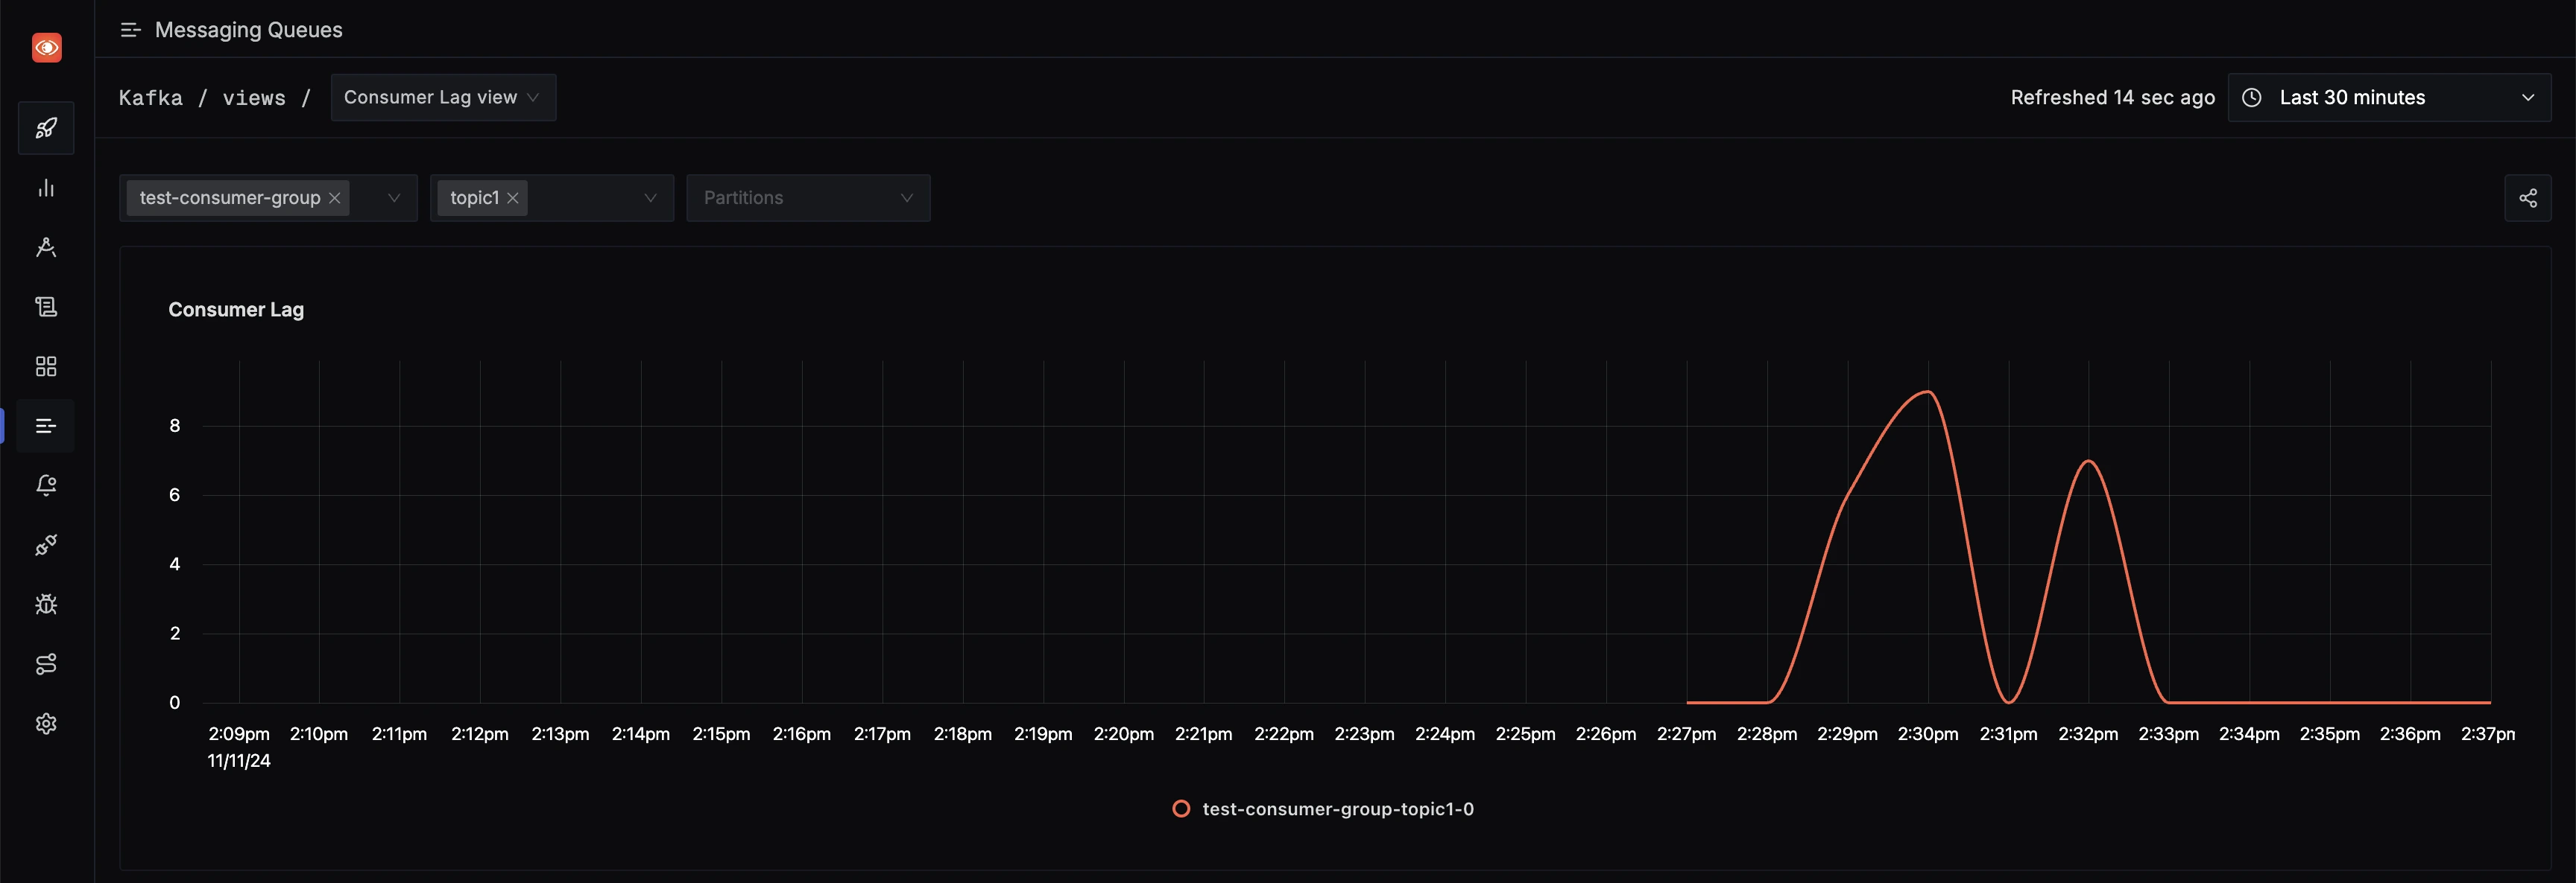Open the Traces compass sidebar icon
This screenshot has height=883, width=2576.
coord(46,246)
